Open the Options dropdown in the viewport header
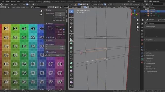The width and height of the screenshot is (165, 92). point(136,4)
